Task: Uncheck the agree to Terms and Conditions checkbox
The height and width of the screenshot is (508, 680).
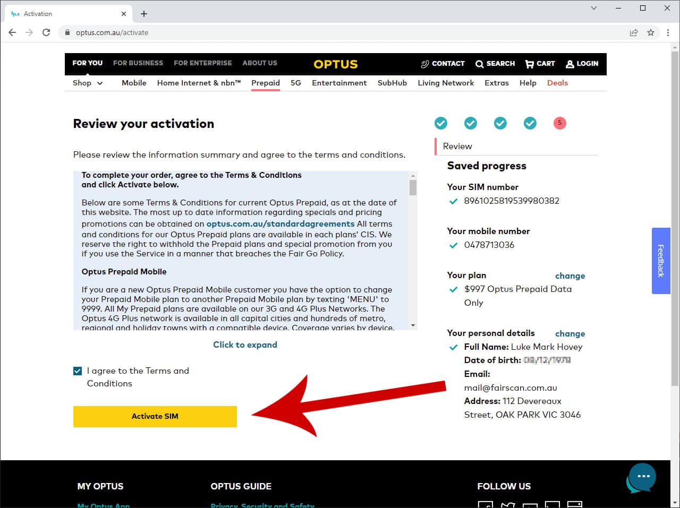Action: [x=78, y=371]
